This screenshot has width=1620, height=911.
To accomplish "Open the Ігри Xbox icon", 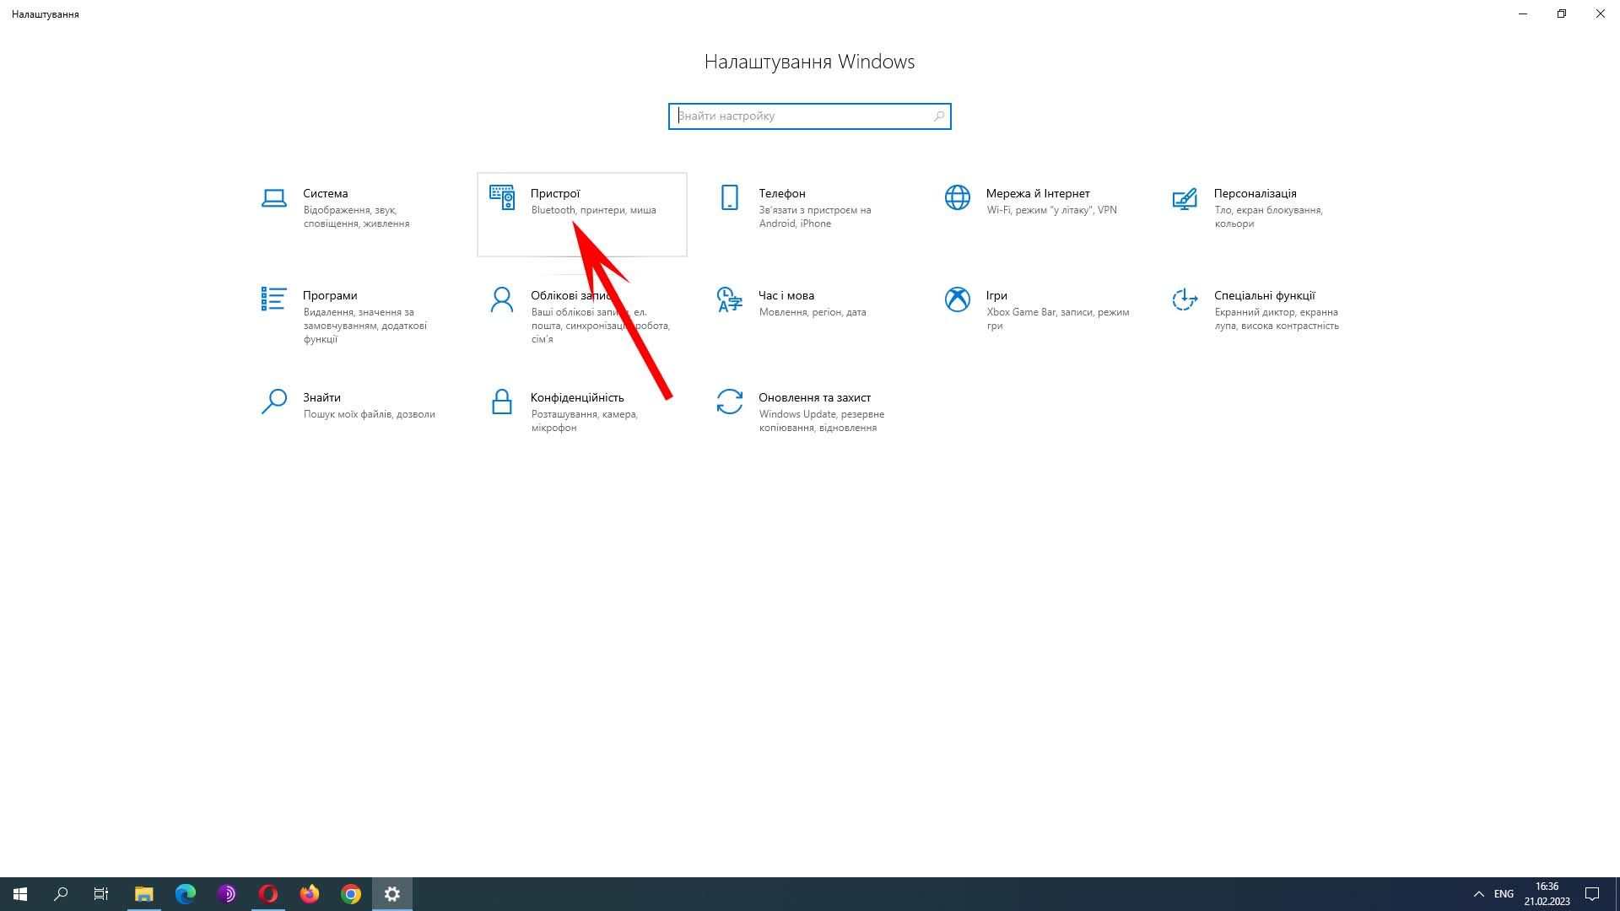I will [958, 299].
